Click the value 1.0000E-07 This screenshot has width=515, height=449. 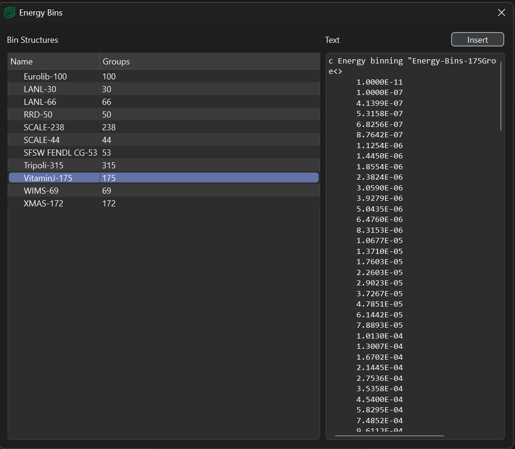pyautogui.click(x=380, y=93)
